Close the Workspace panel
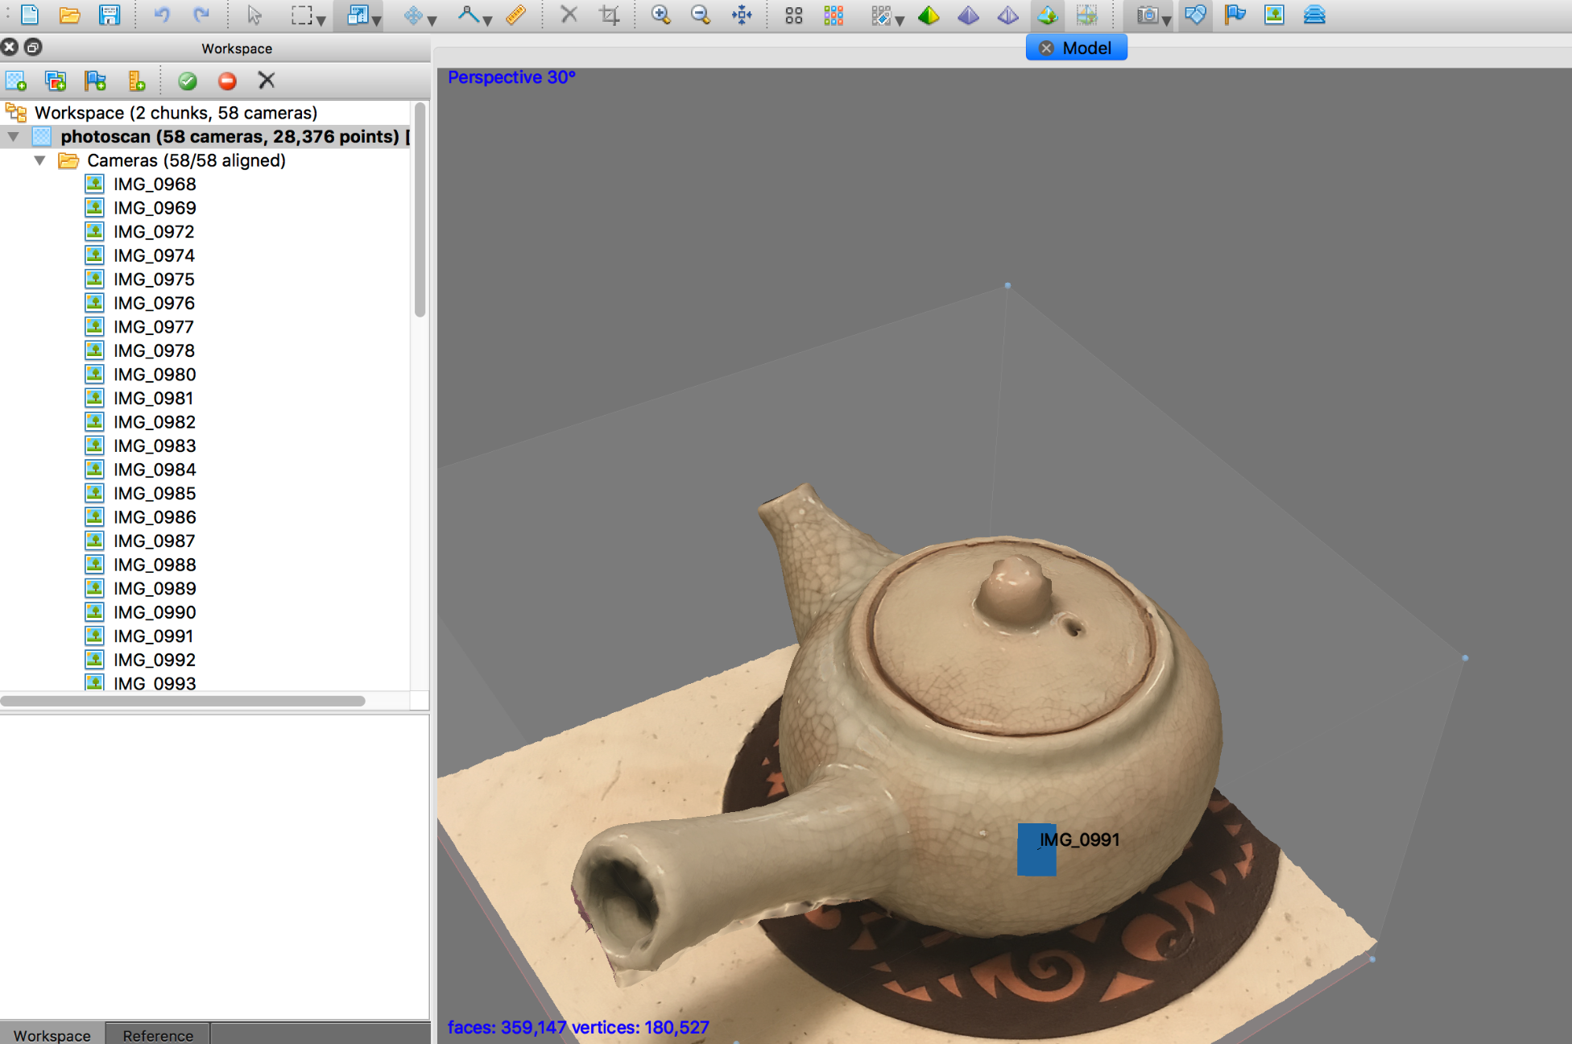Screen dimensions: 1572x1044 10,47
